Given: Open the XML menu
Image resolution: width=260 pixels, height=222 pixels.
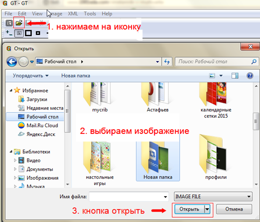Looking at the screenshot, I should (73, 14).
